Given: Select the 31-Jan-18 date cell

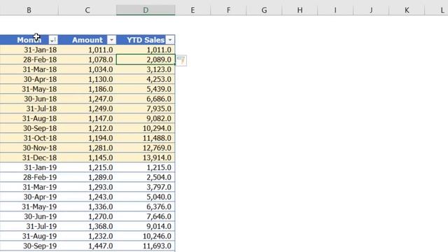Looking at the screenshot, I should [x=29, y=50].
